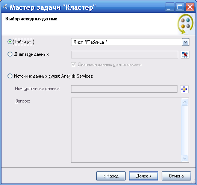Screen dimensions: 197x185
Task: Click inside the Запрос text area
Action: pyautogui.click(x=126, y=130)
